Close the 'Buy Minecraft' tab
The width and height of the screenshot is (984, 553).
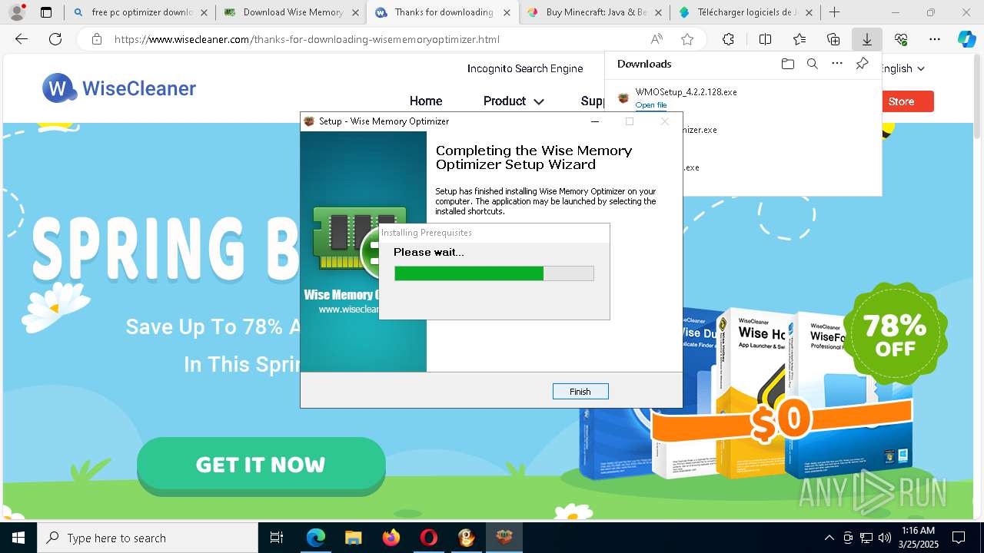pyautogui.click(x=657, y=12)
